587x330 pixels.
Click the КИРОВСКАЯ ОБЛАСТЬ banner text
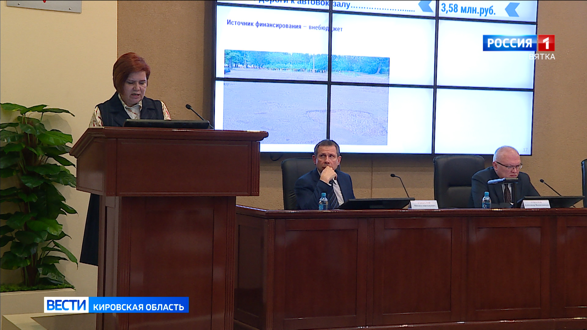click(138, 307)
